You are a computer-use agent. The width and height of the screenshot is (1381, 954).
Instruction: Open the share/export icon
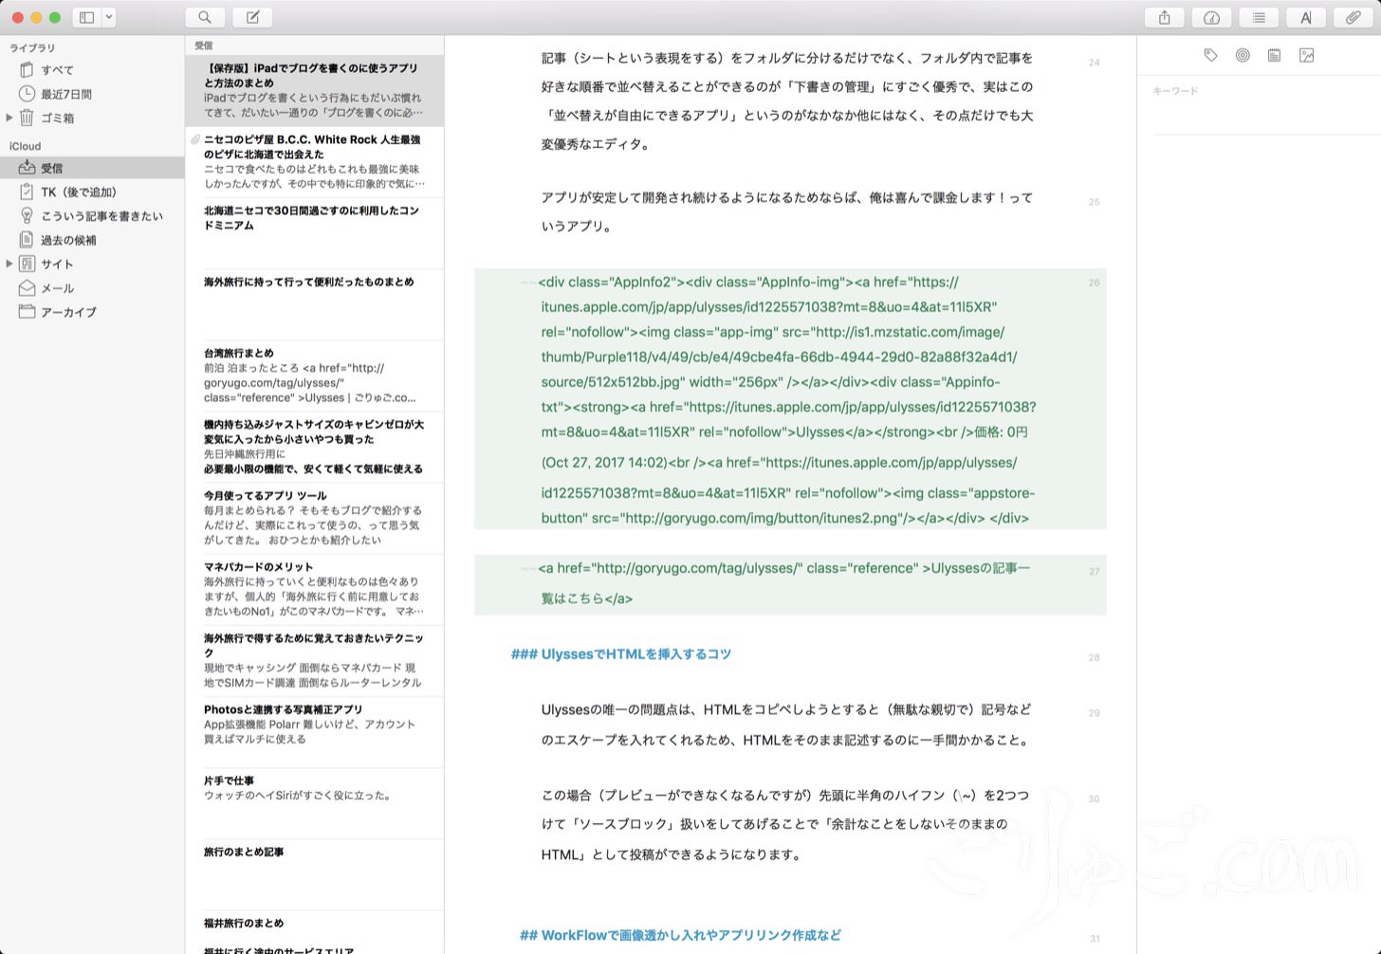click(x=1164, y=17)
